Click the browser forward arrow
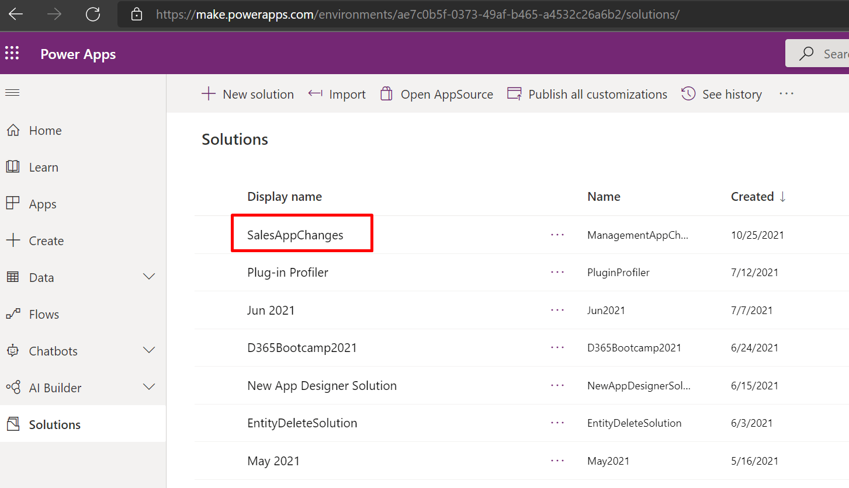The width and height of the screenshot is (849, 488). click(54, 15)
